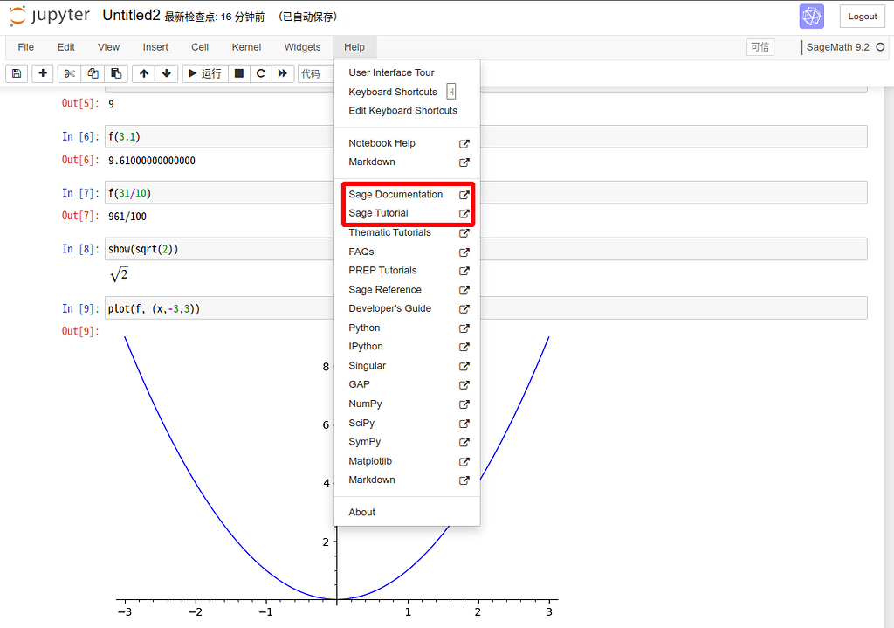Click external link icon beside Matplotlib
The width and height of the screenshot is (894, 628).
point(464,461)
